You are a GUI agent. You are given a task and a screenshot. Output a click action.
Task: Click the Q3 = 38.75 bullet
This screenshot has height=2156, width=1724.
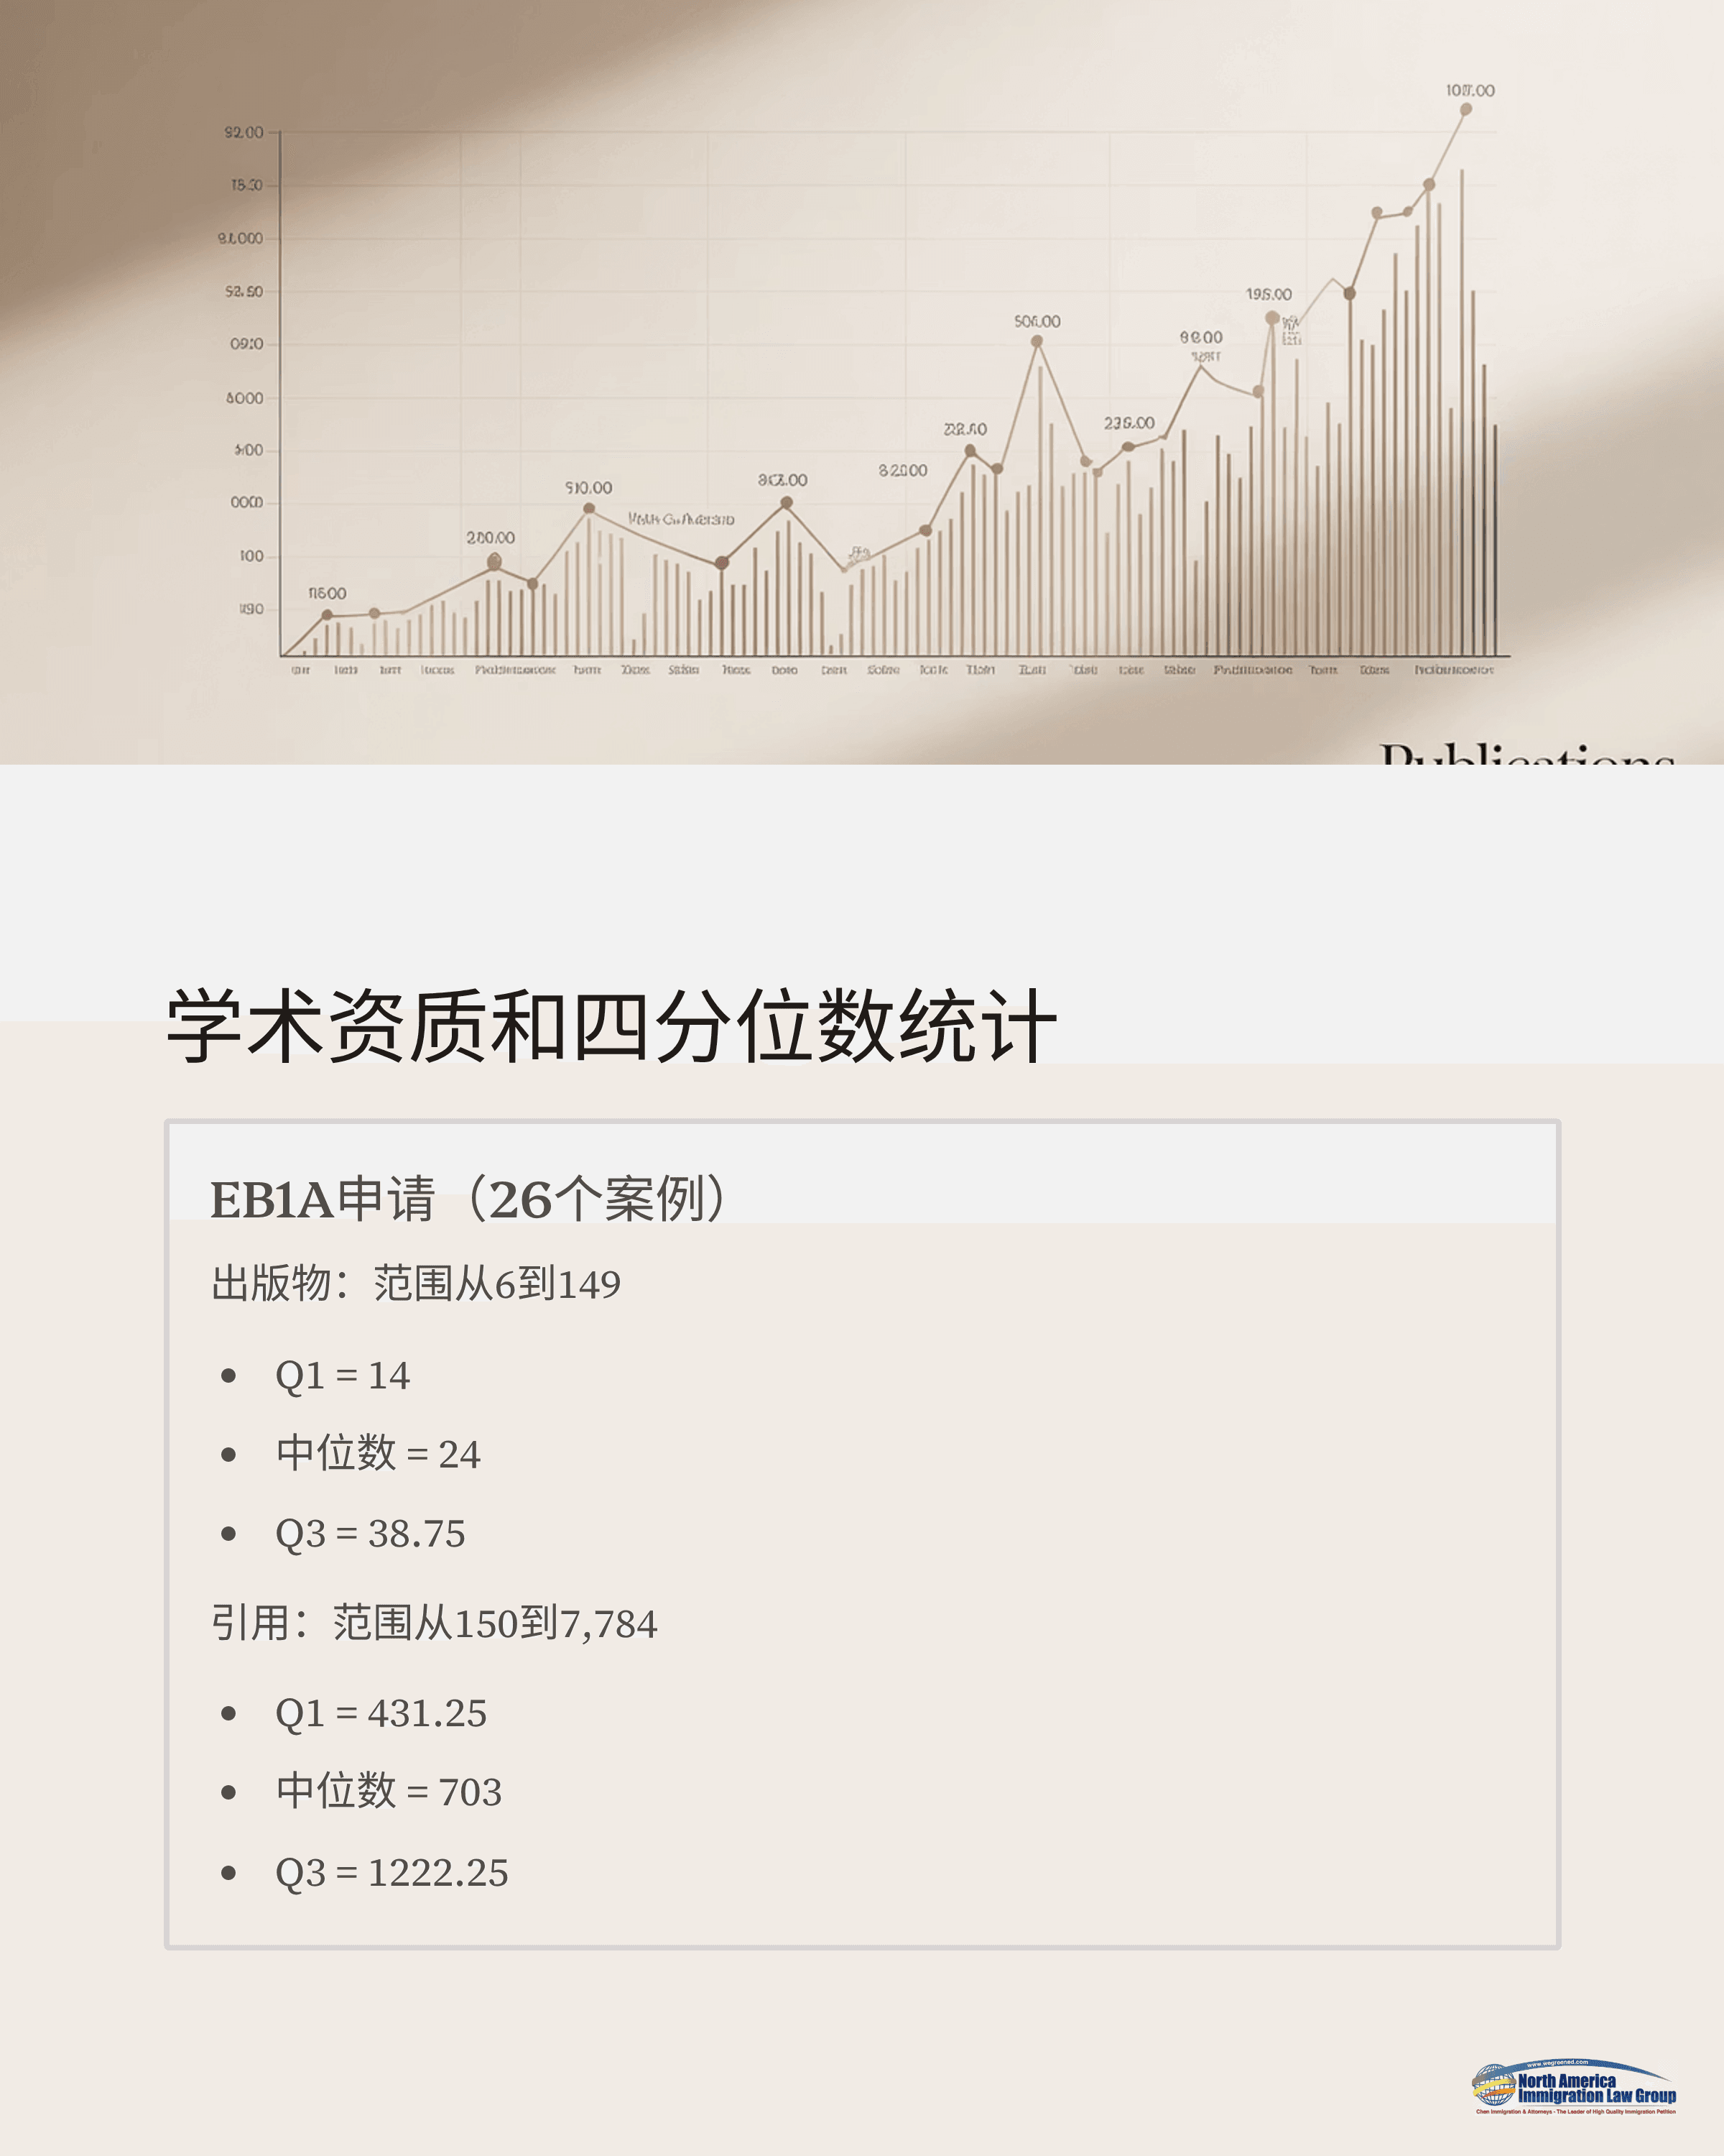click(x=370, y=1534)
